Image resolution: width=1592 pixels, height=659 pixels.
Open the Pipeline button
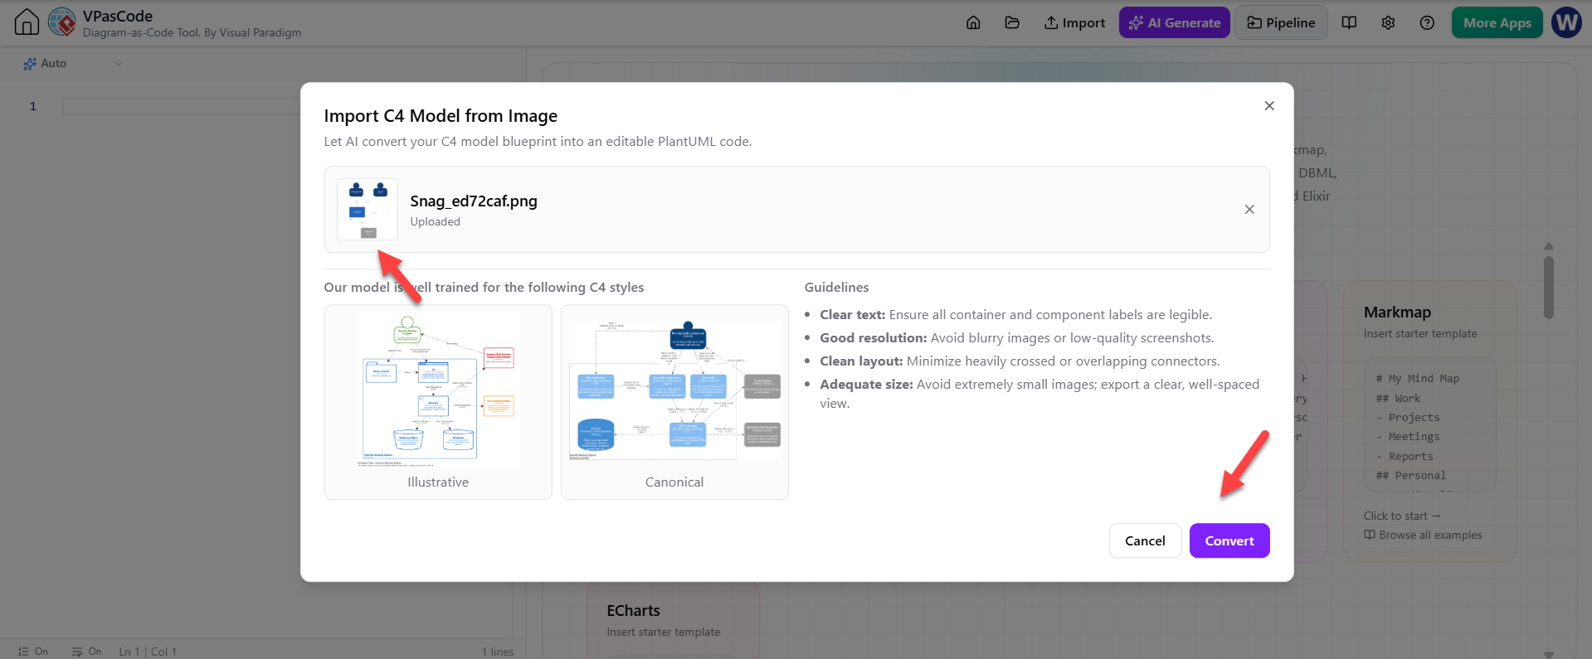(x=1281, y=22)
